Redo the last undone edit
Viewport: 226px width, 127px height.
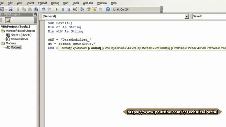(49, 10)
